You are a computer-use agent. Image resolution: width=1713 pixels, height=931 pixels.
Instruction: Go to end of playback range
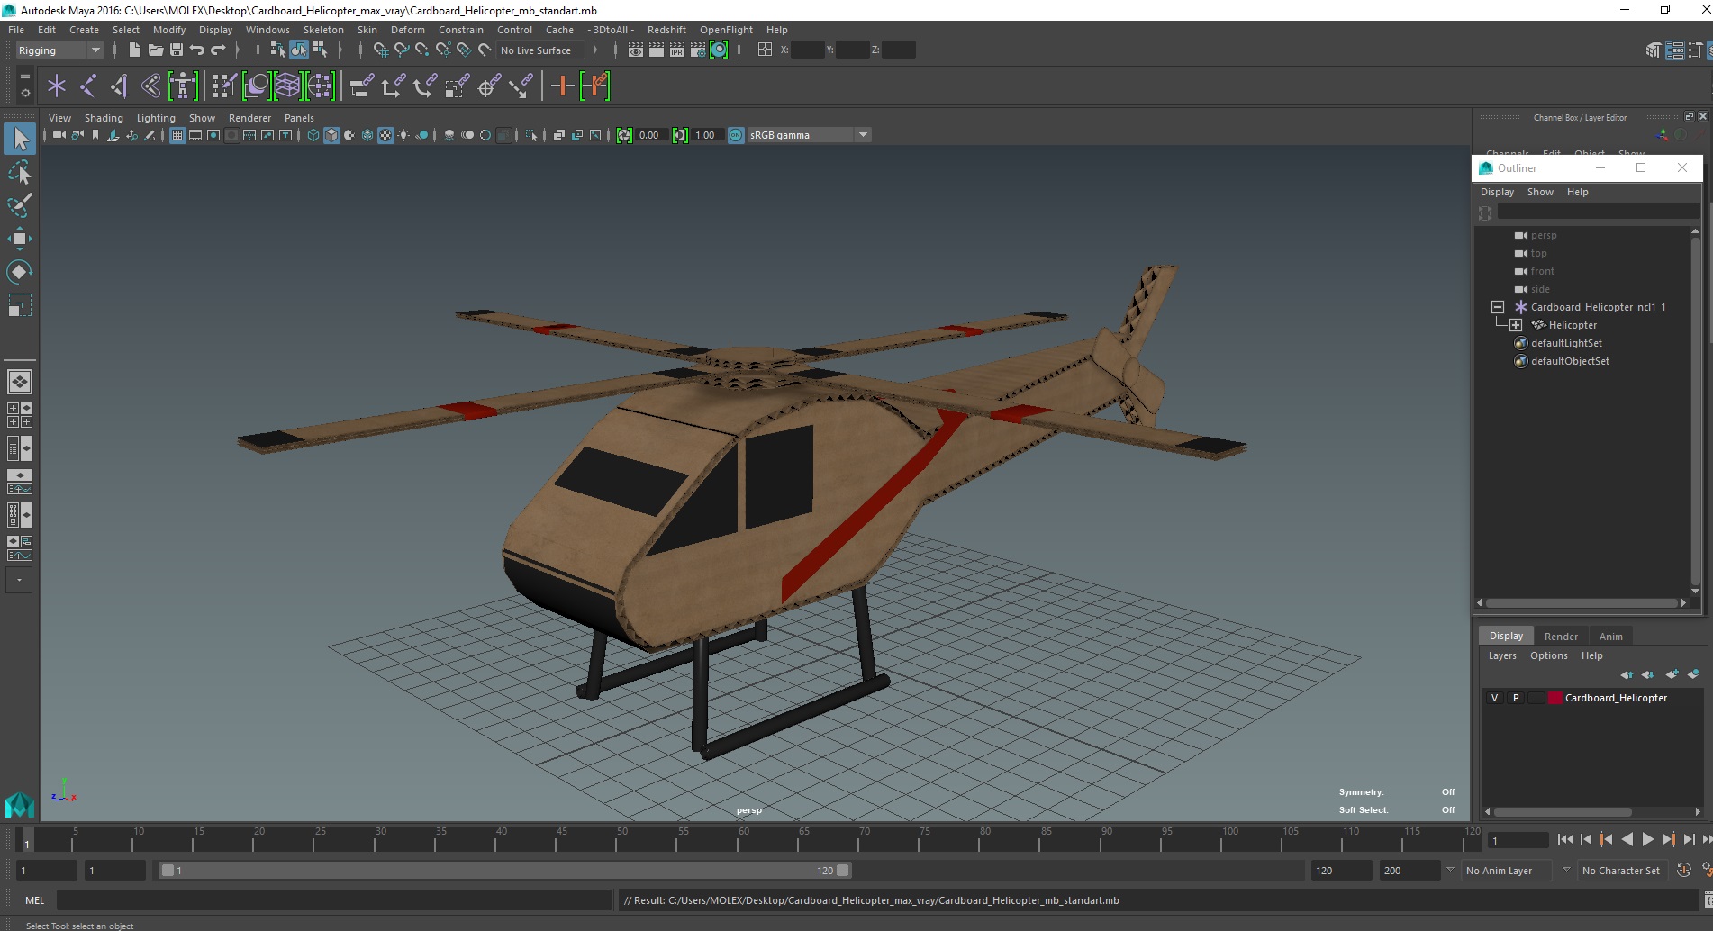point(1706,839)
